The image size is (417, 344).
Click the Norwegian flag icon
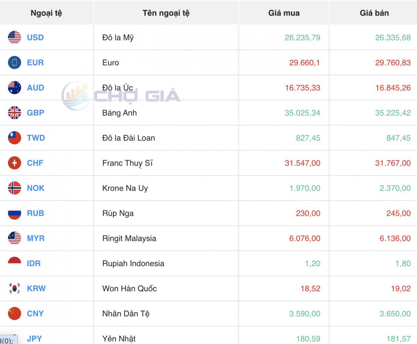click(x=15, y=188)
